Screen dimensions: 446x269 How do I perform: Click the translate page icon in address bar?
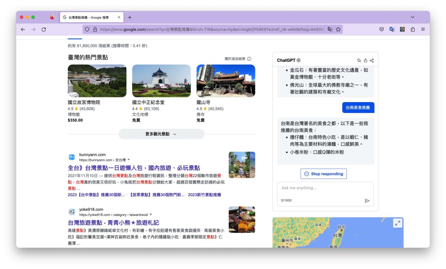(x=330, y=29)
